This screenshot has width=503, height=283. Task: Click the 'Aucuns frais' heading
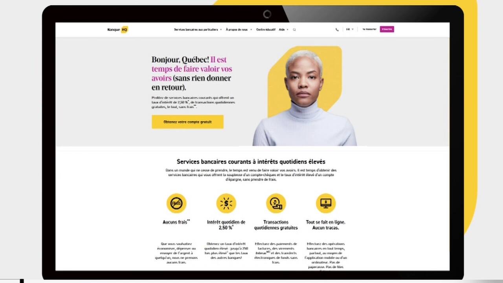(176, 222)
